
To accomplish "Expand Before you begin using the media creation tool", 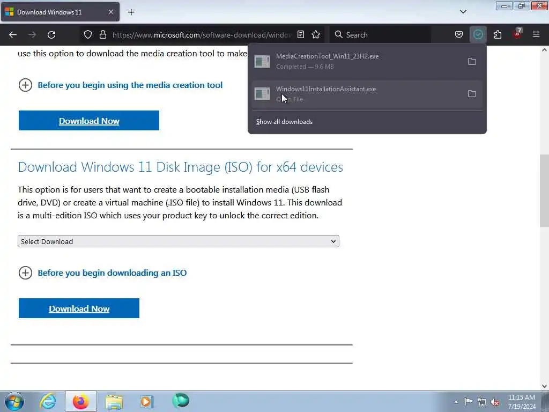I will [121, 85].
